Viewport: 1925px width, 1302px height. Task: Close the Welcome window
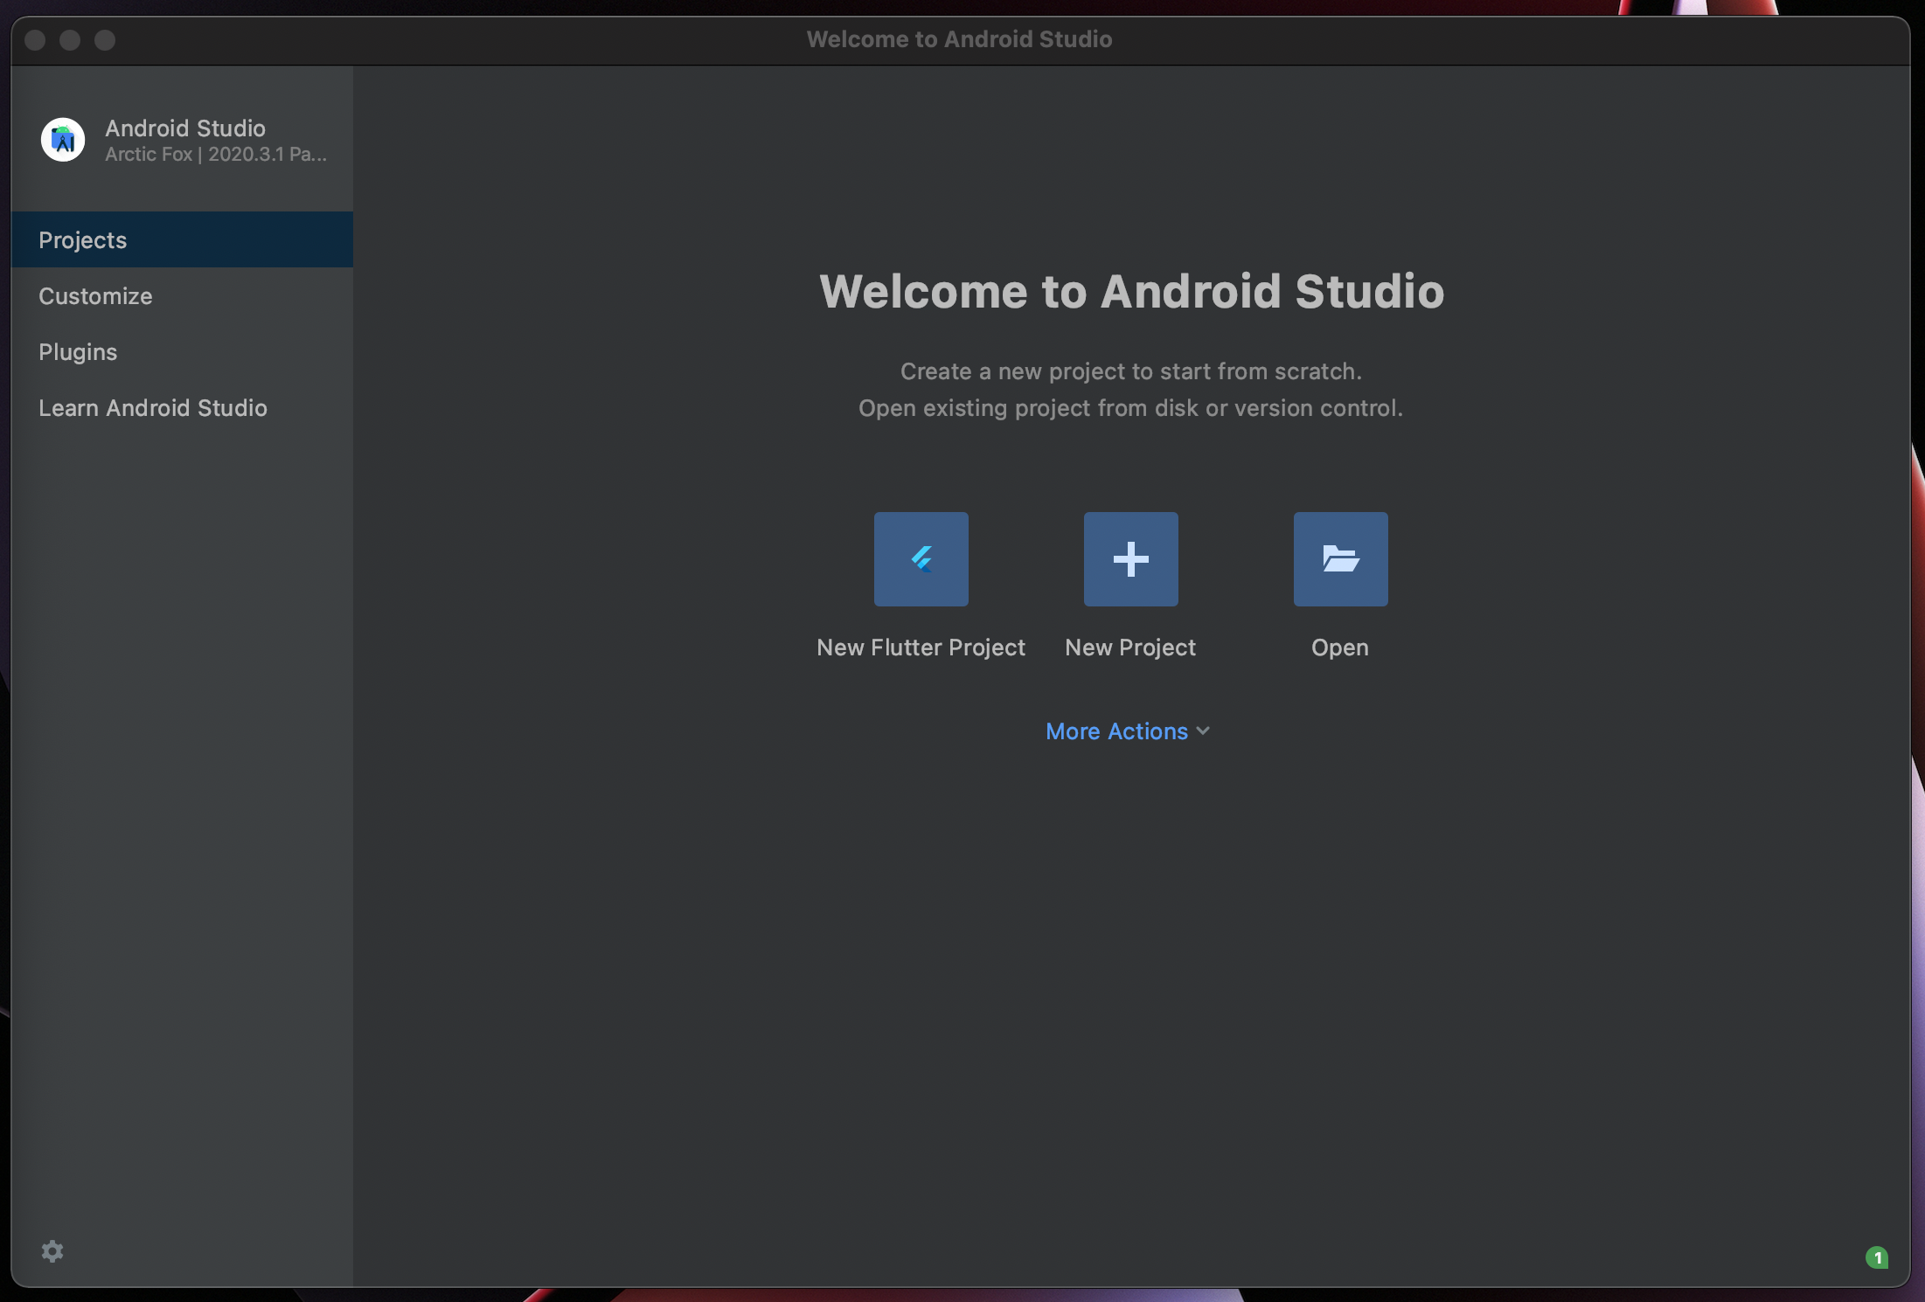pos(35,40)
